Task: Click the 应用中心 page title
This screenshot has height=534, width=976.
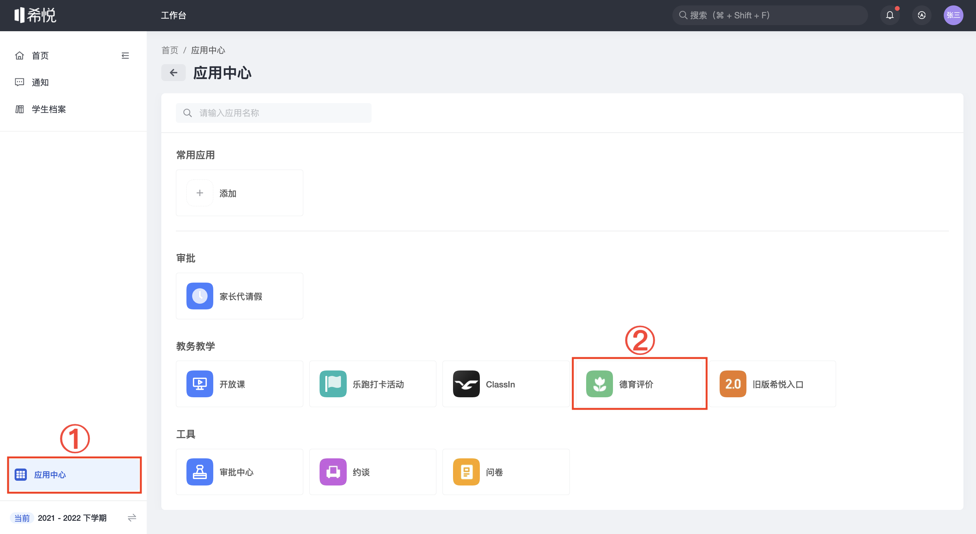Action: (222, 73)
